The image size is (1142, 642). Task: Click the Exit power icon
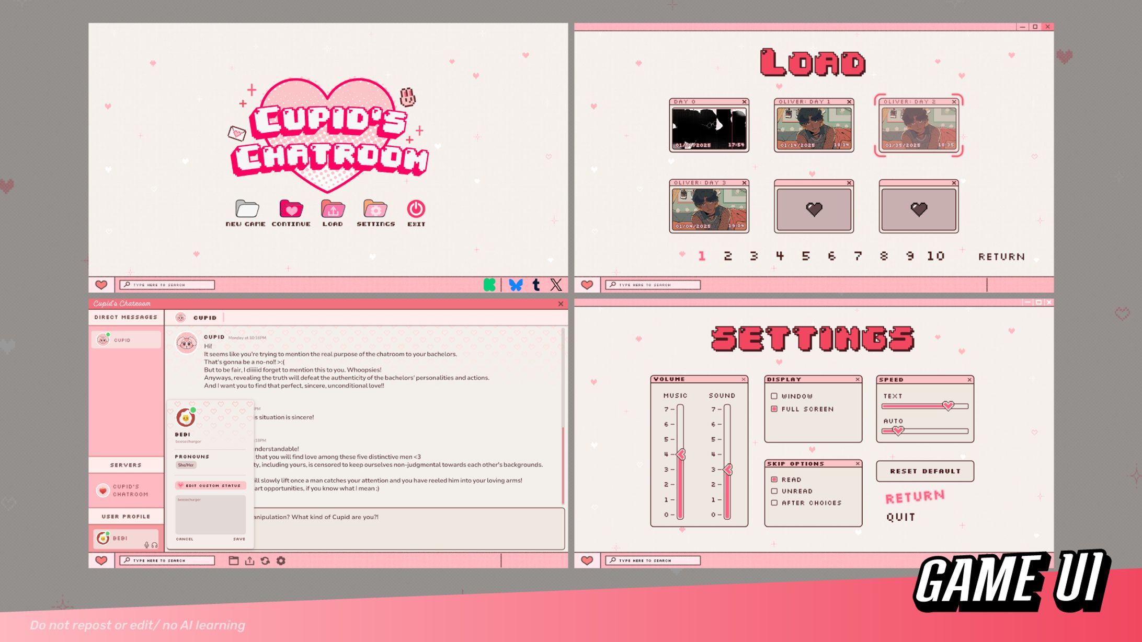click(x=415, y=208)
